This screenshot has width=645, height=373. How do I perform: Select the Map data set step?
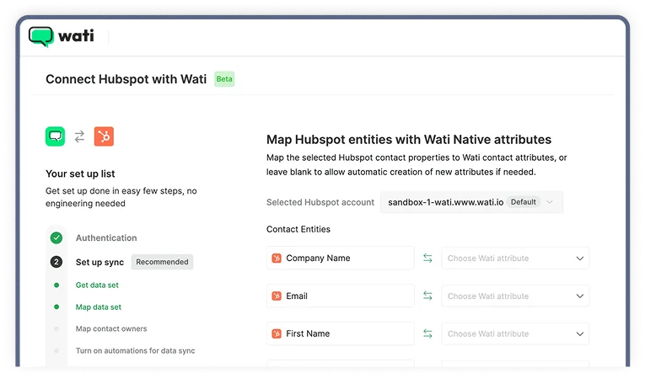click(98, 307)
